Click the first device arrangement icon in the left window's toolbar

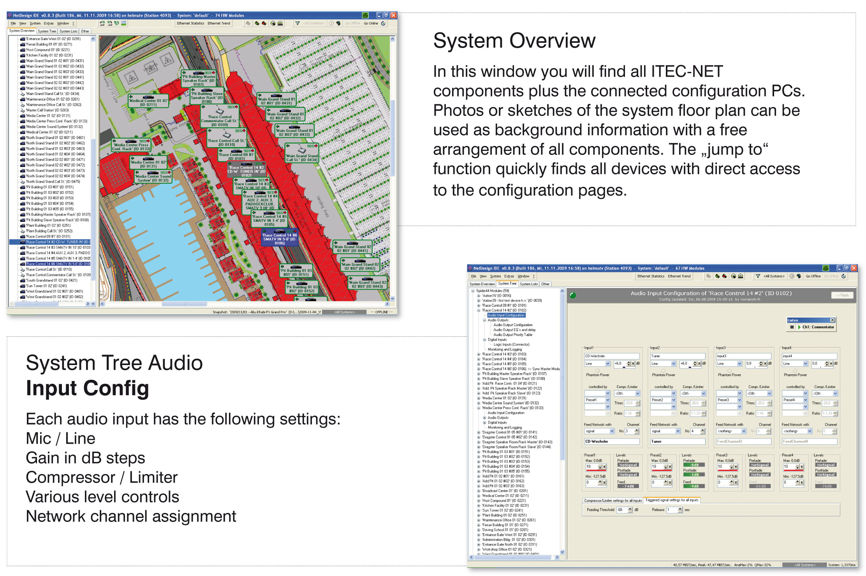102,23
